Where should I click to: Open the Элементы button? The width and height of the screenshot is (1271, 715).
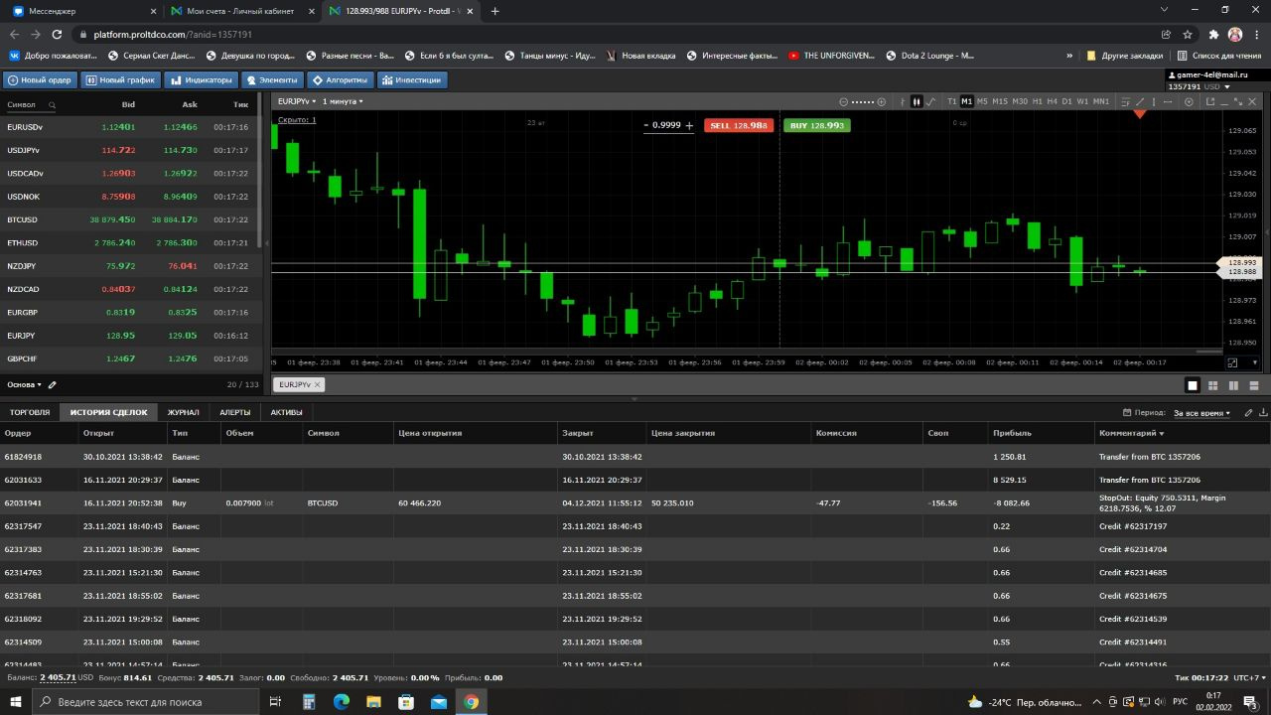pos(272,79)
